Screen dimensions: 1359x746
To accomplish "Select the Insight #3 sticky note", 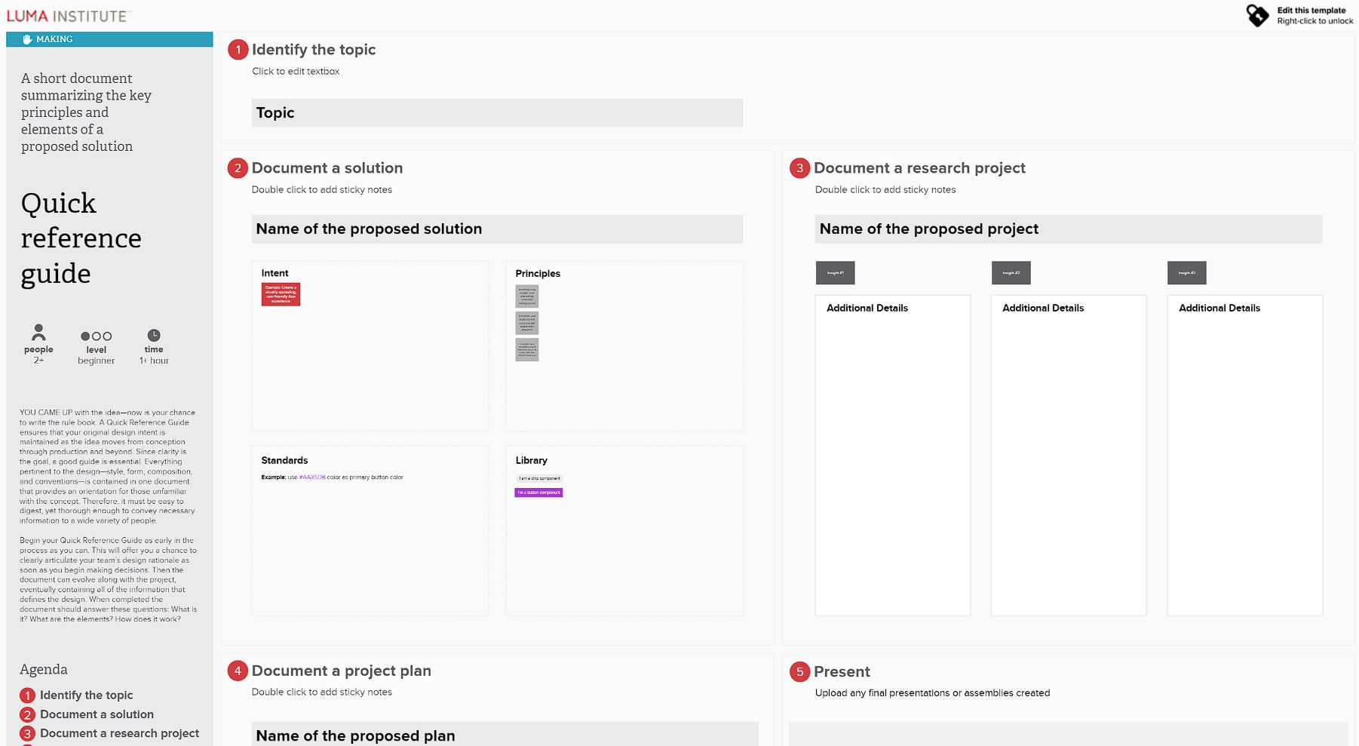I will coord(1186,273).
